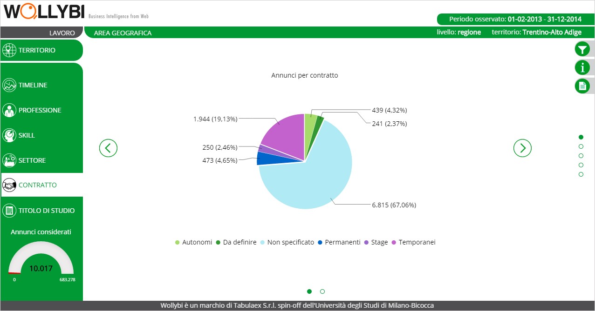Open the Timeline chart icon
595x311 pixels.
(x=9, y=85)
